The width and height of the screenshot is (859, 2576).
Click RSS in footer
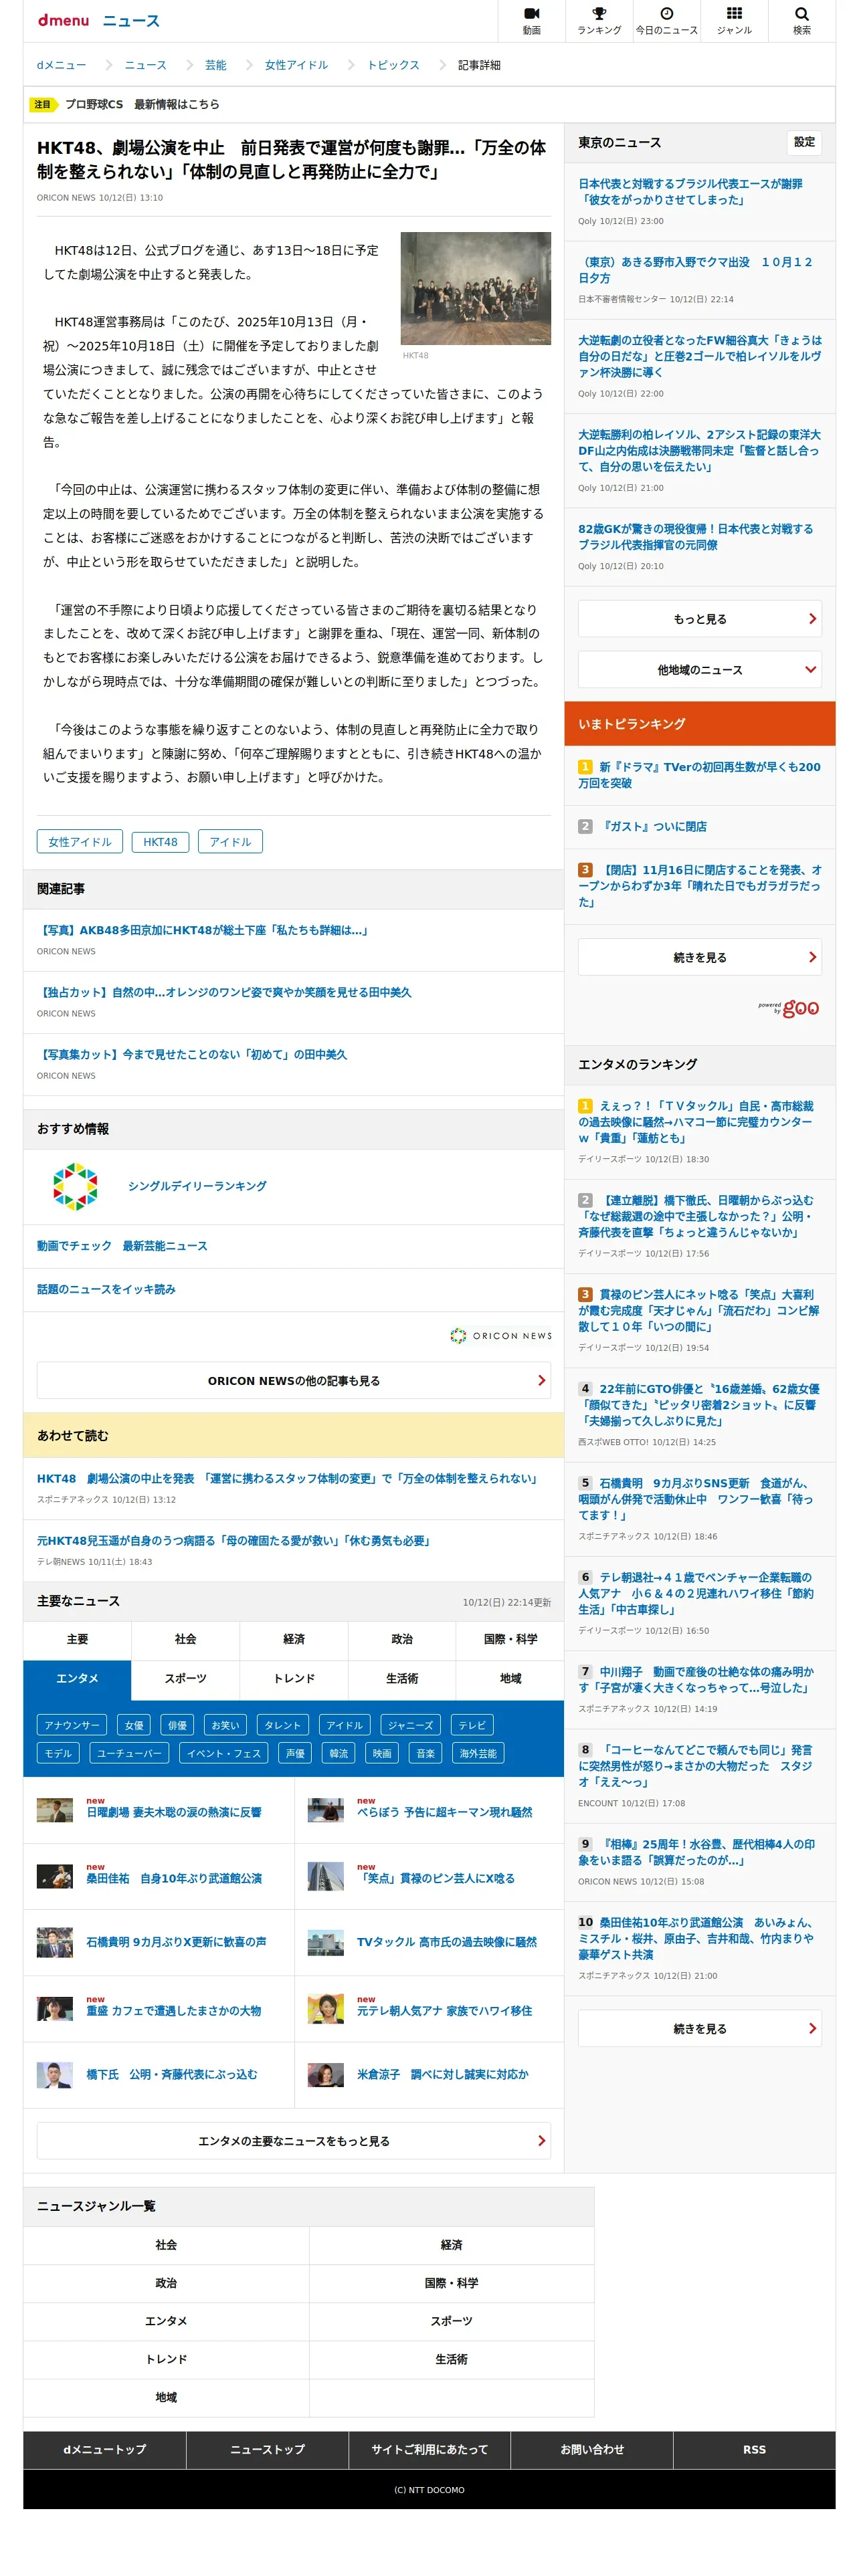(754, 2449)
